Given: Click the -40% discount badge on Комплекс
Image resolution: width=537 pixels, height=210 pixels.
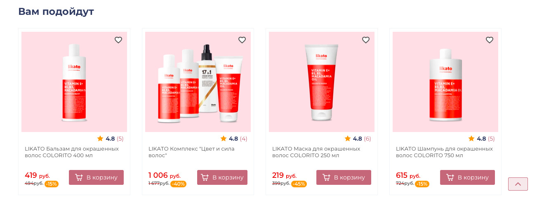Looking at the screenshot, I should pos(179,184).
